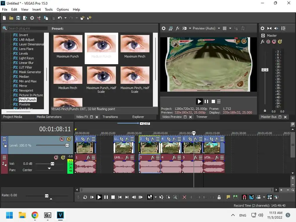Click the Overlays grid icon
Viewport: 296px width, 222px height.
[224, 28]
